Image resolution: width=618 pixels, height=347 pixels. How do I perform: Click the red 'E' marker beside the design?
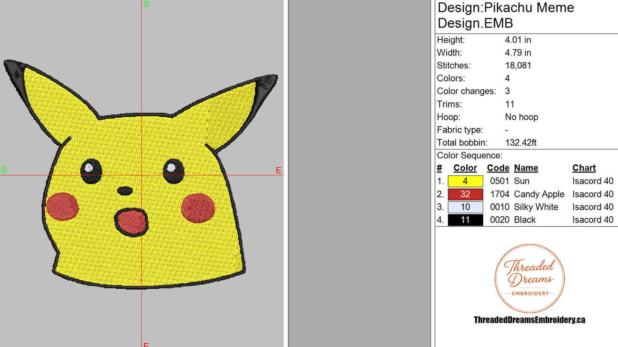coord(278,171)
